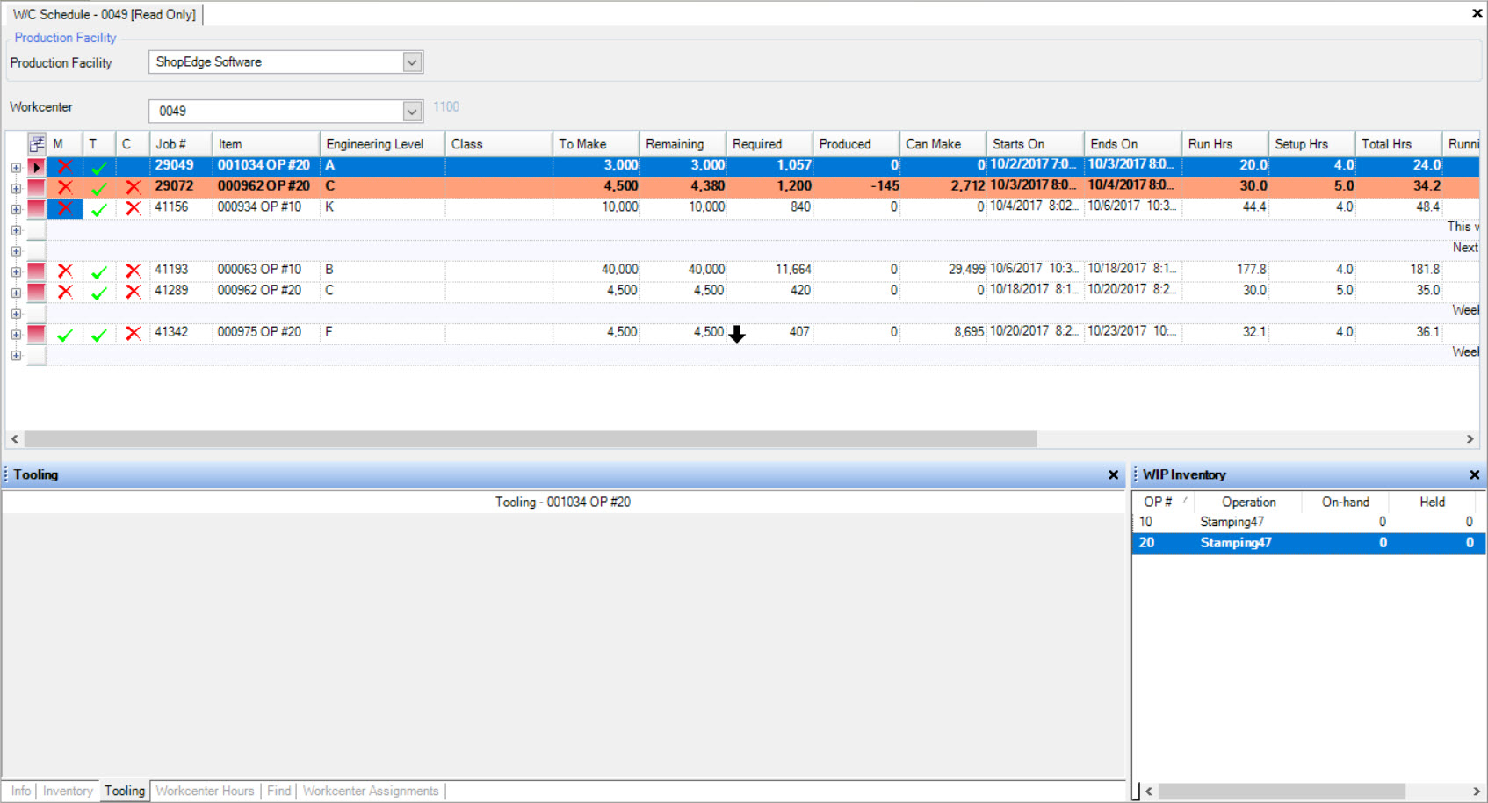Open the Workcenter 0049 dropdown
The width and height of the screenshot is (1488, 803).
click(412, 112)
